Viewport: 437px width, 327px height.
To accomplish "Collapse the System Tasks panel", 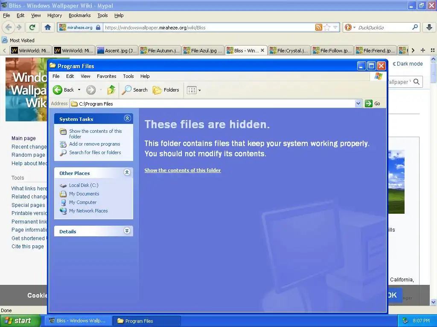I will click(x=127, y=118).
